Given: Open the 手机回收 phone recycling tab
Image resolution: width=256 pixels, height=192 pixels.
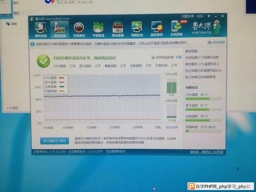Looking at the screenshot, I should tap(177, 28).
